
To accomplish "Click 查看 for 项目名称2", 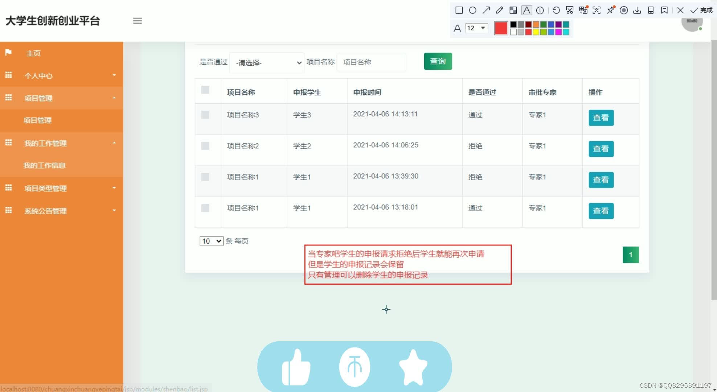I will pos(601,149).
